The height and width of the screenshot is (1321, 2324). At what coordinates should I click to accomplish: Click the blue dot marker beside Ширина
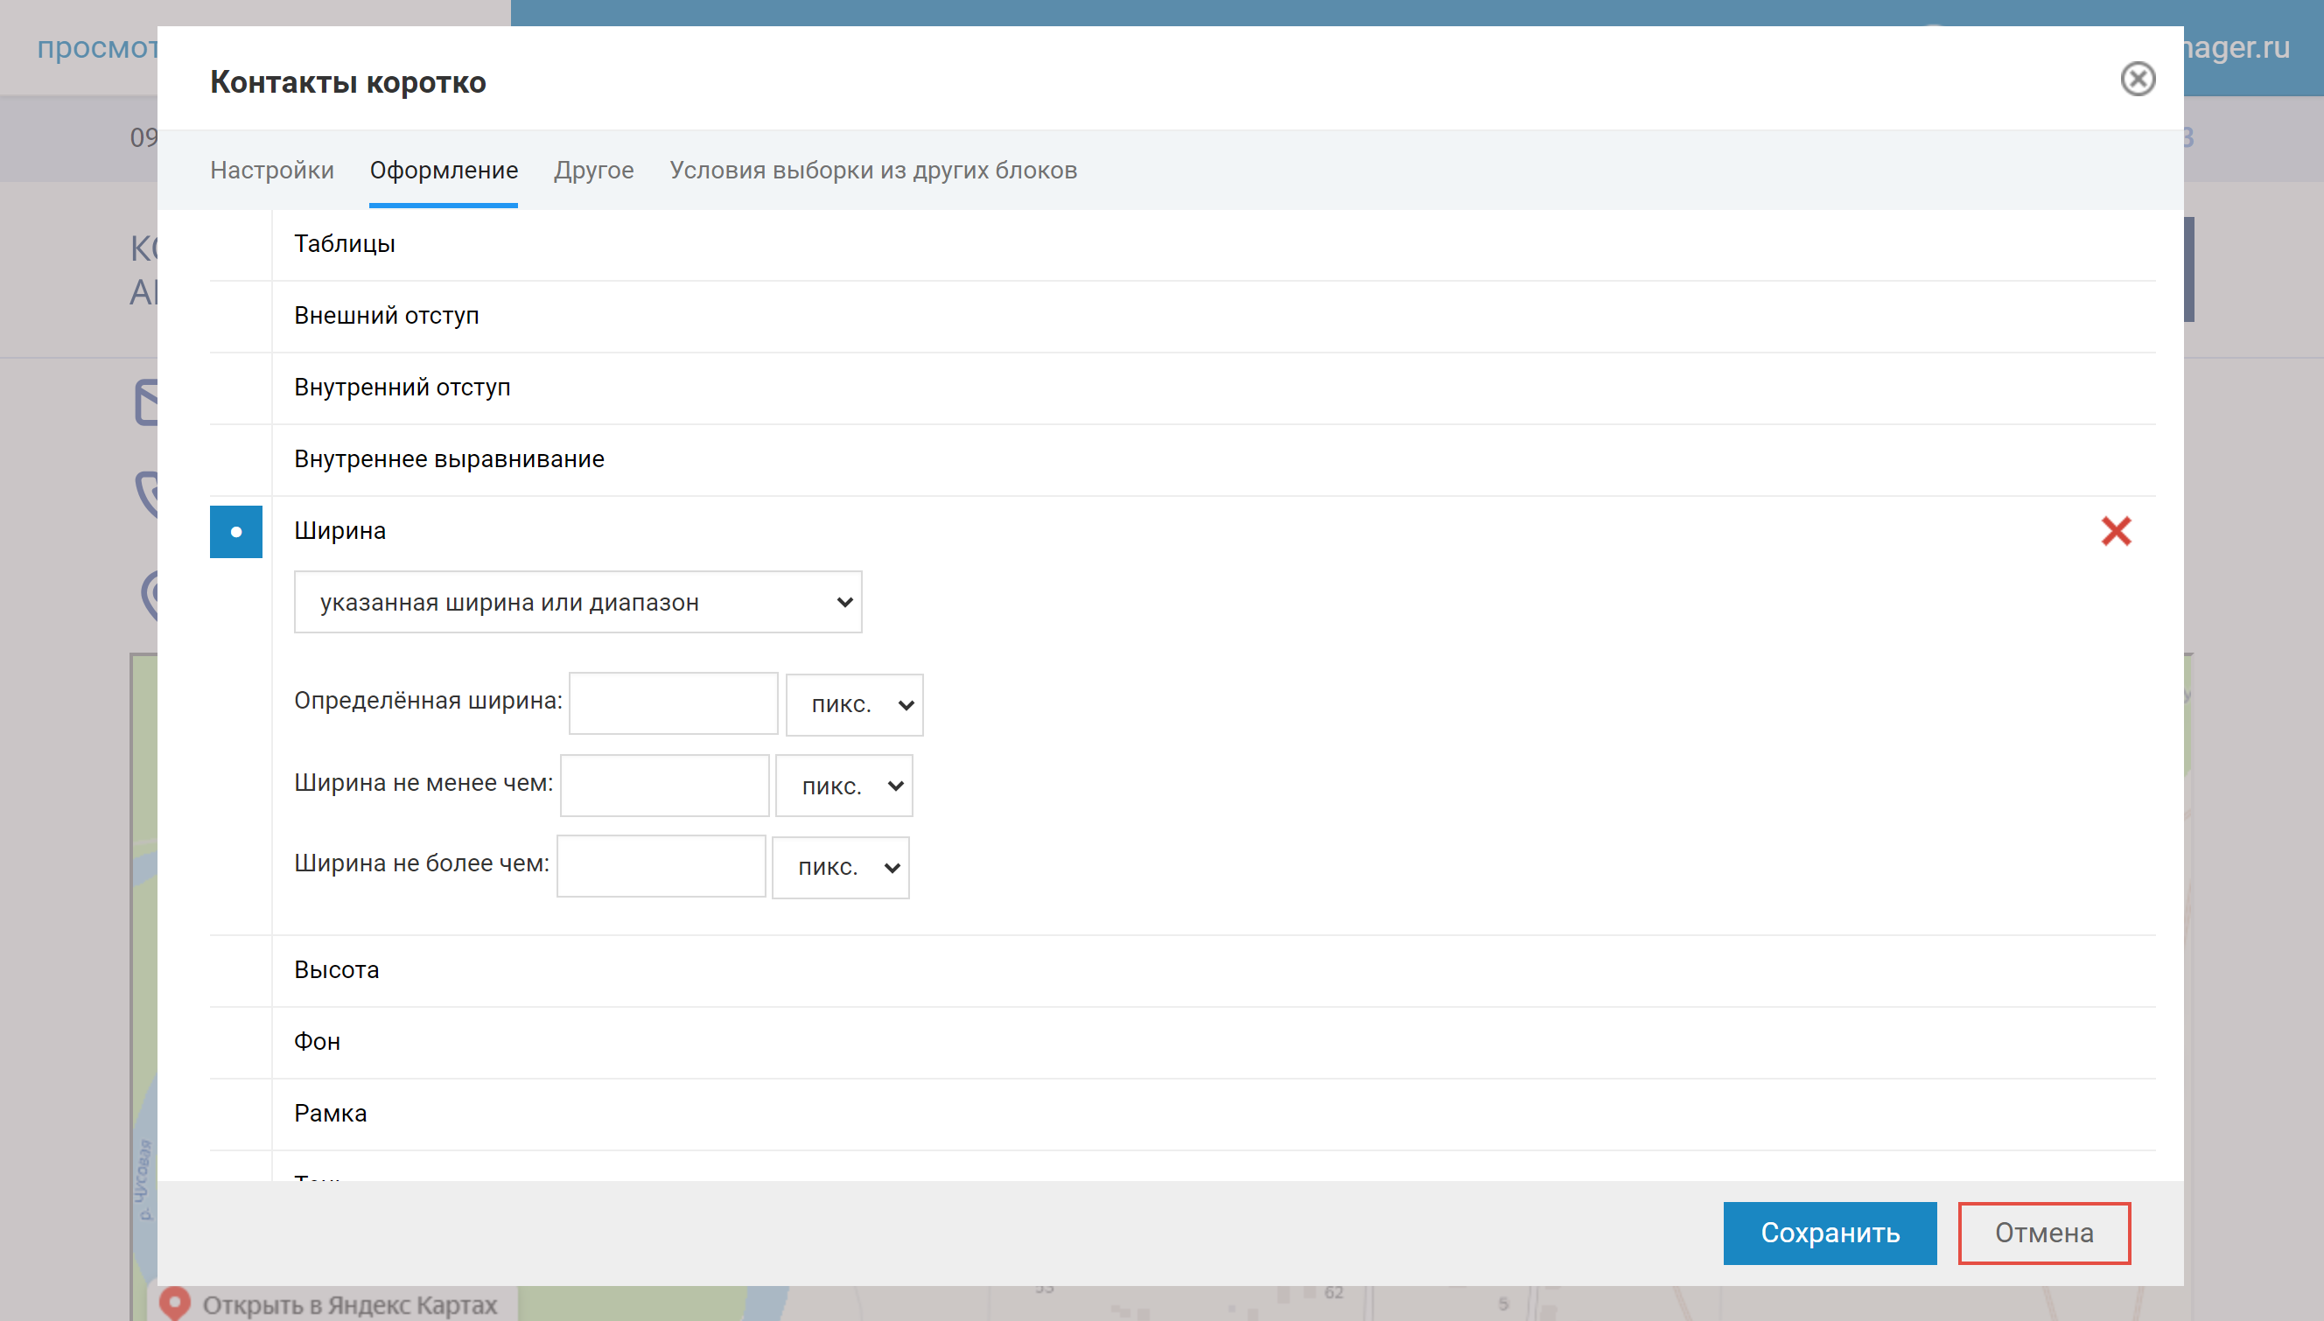point(236,532)
